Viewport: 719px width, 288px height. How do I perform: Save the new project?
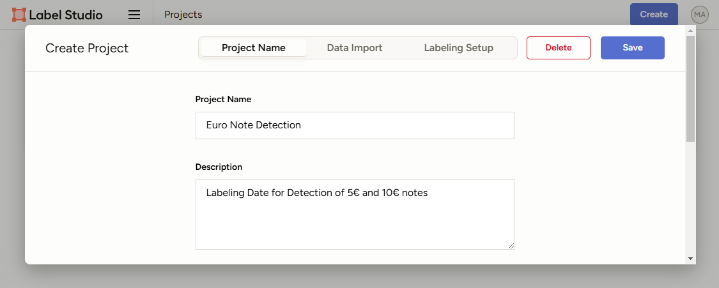[x=632, y=48]
